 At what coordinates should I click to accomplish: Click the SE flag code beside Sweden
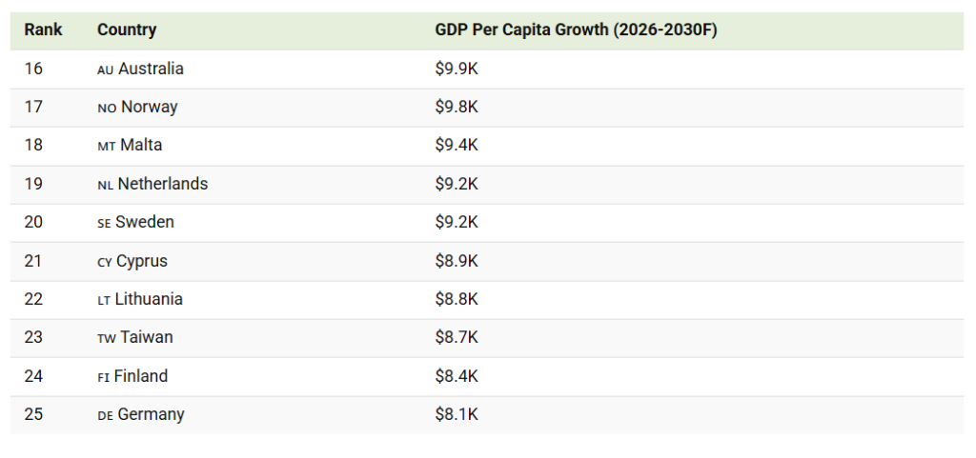(x=104, y=223)
